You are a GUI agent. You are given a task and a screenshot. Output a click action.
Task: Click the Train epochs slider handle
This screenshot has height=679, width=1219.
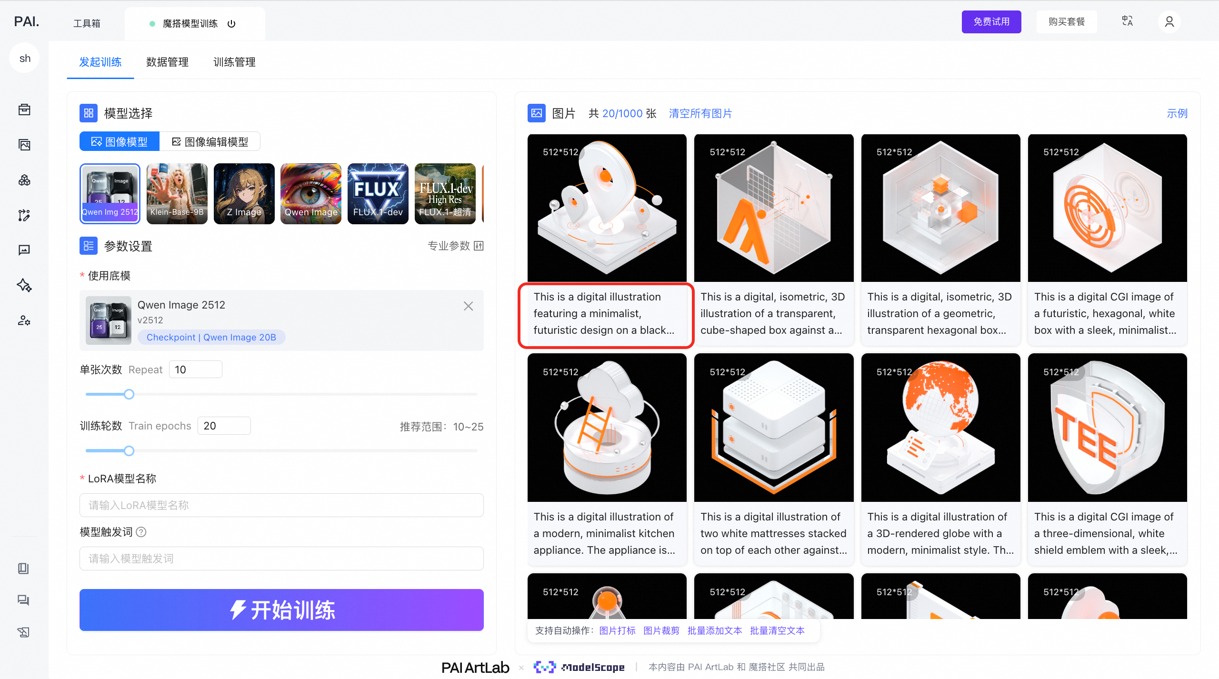[129, 450]
